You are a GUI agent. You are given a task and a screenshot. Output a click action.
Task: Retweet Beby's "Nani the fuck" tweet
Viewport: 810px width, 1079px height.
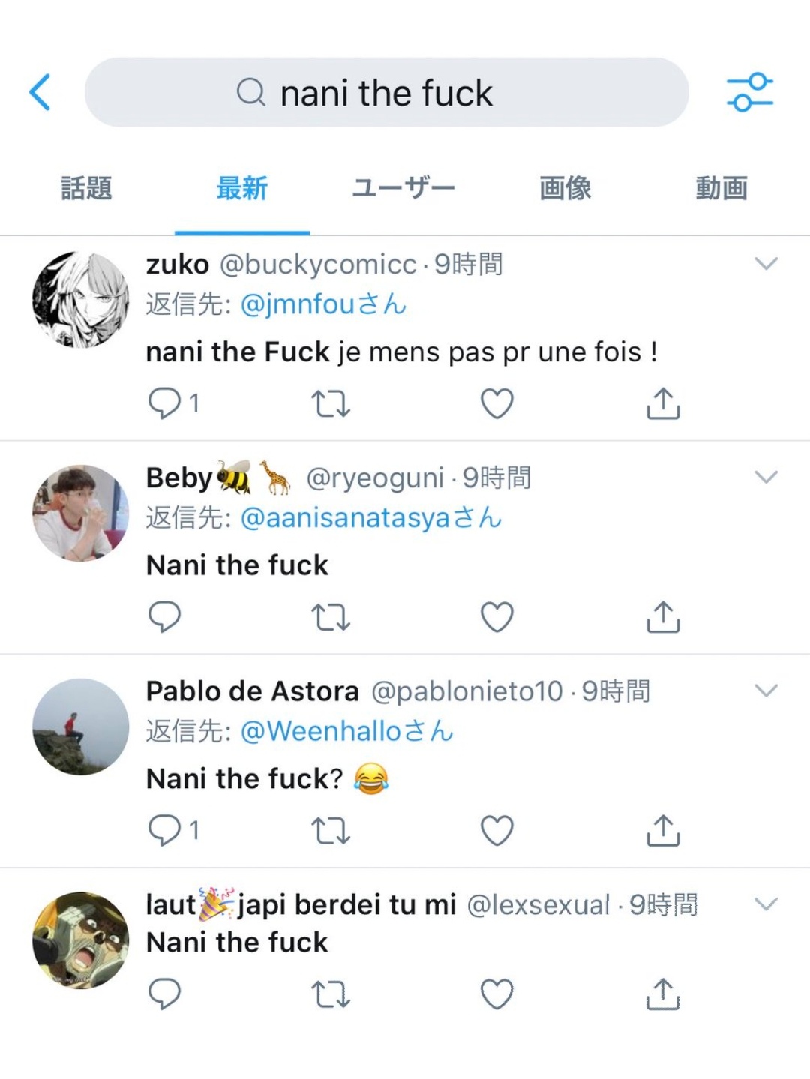pos(331,617)
